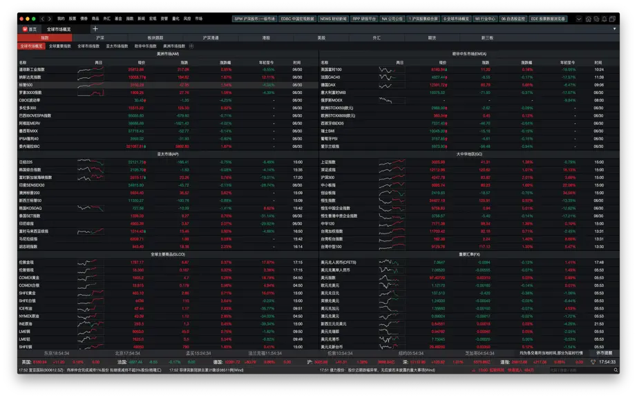
Task: Select the 港股 category tab
Action: click(266, 38)
